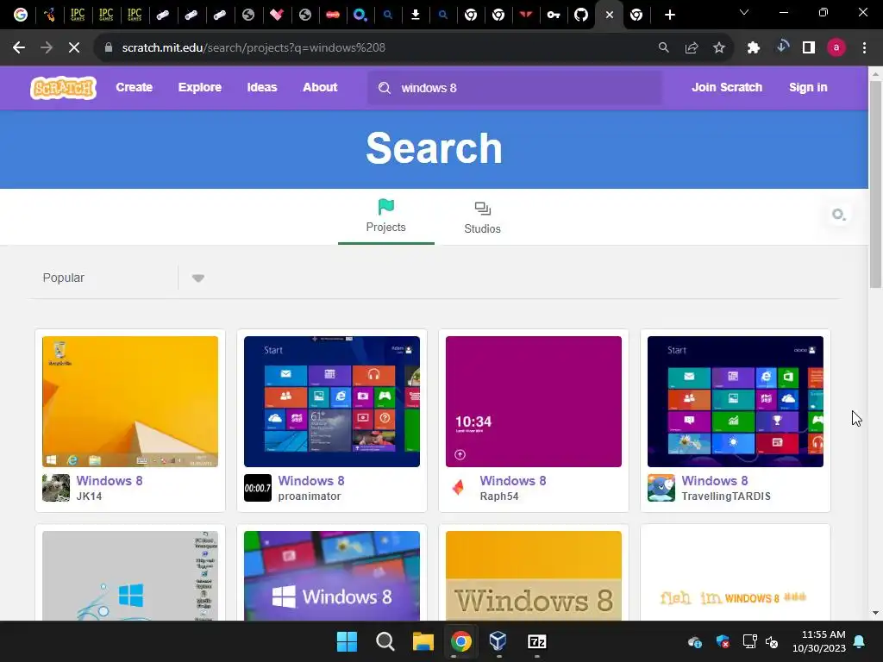
Task: Open the notification bell in system tray
Action: point(860,641)
